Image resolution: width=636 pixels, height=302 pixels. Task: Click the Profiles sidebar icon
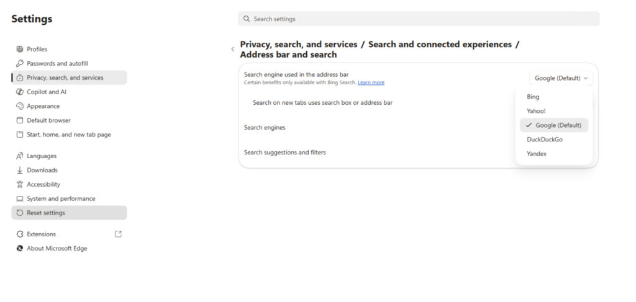point(19,49)
